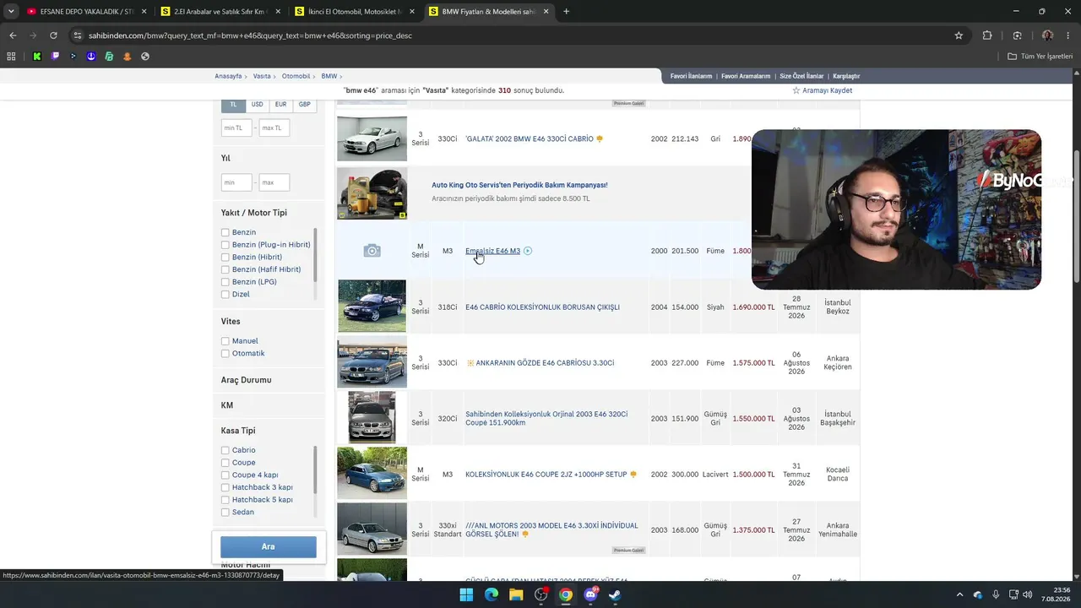Reload the sahibinden page
This screenshot has height=608, width=1081.
pyautogui.click(x=53, y=35)
